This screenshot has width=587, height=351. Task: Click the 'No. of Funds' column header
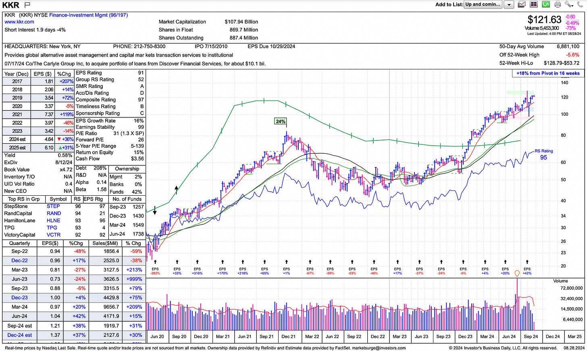pyautogui.click(x=127, y=199)
